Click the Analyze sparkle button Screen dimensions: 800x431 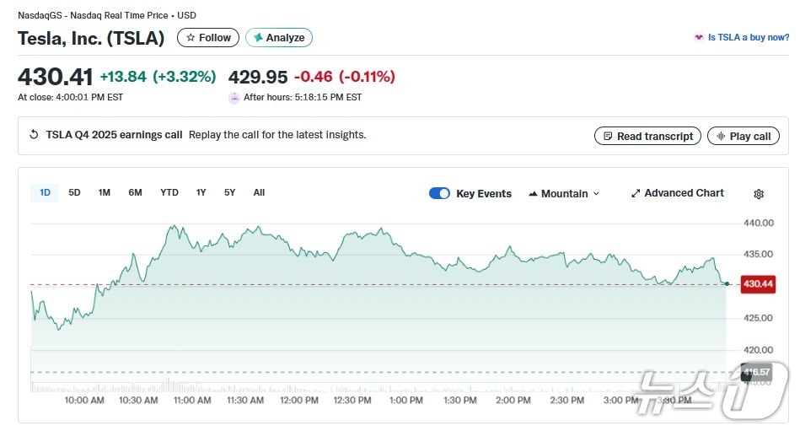[279, 38]
